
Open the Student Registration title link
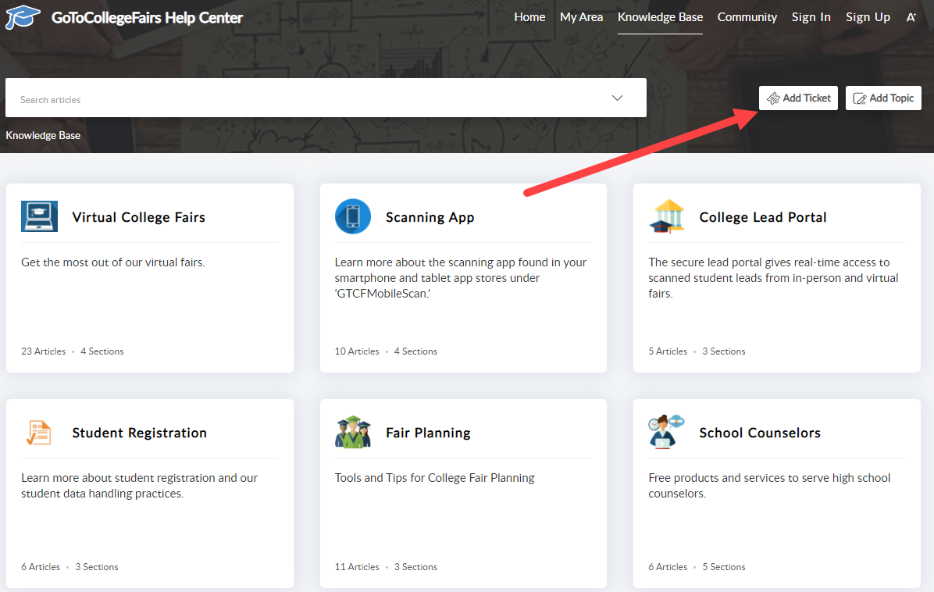pyautogui.click(x=139, y=433)
